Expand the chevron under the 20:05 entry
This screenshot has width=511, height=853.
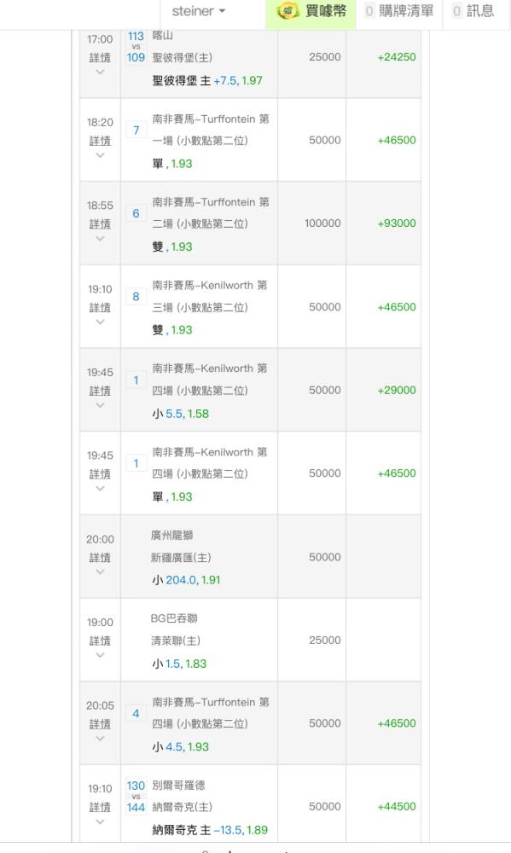100,738
